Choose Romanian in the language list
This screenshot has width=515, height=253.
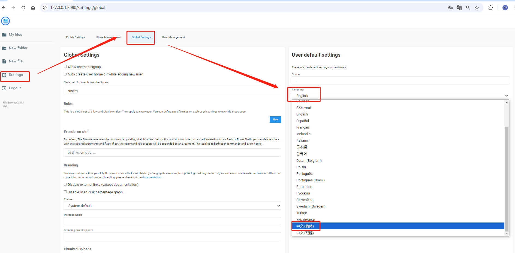click(x=398, y=187)
